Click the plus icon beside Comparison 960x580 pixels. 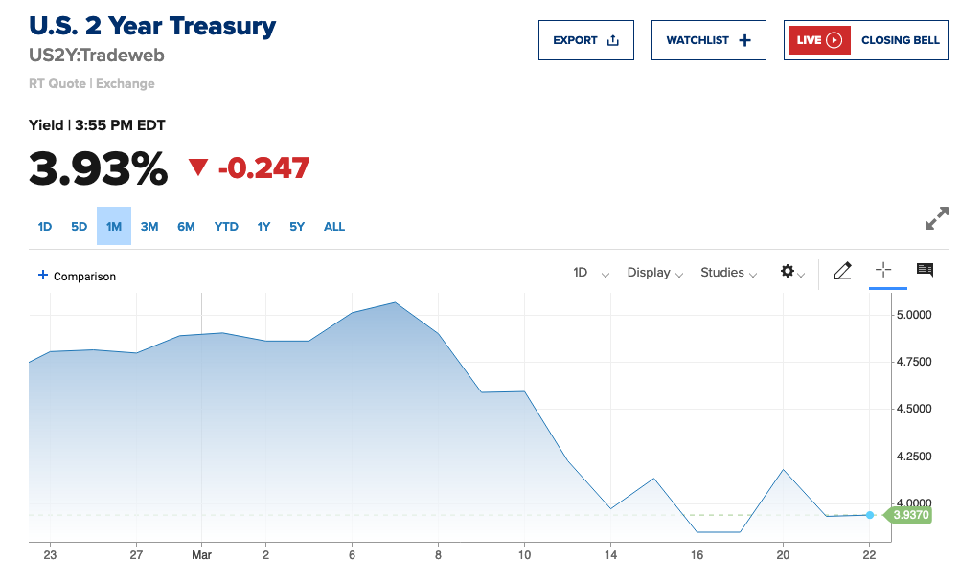(42, 276)
